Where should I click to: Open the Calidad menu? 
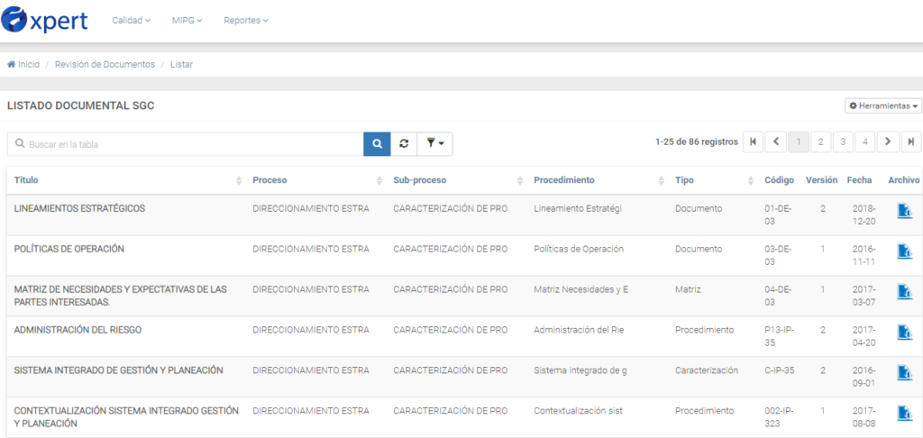click(x=131, y=20)
